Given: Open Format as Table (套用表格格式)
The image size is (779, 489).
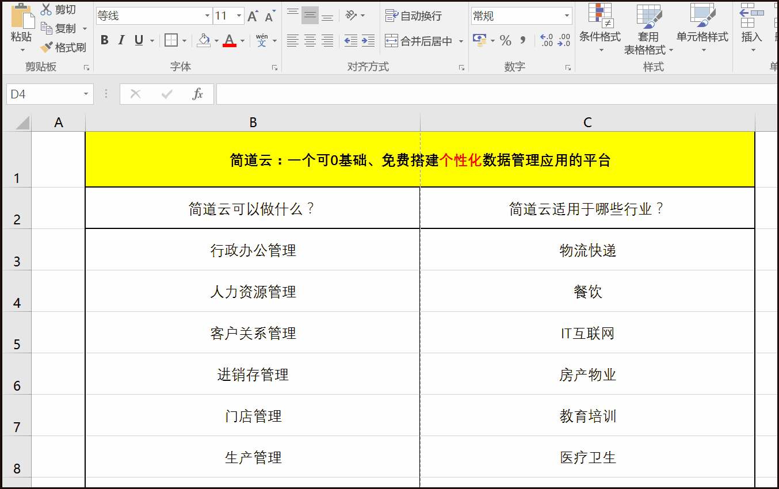Looking at the screenshot, I should pyautogui.click(x=648, y=29).
